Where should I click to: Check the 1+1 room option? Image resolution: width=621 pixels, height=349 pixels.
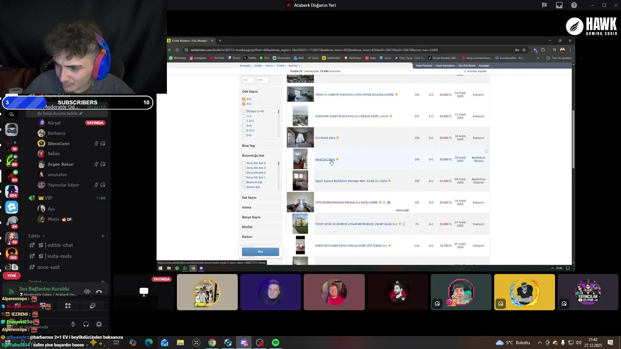244,116
